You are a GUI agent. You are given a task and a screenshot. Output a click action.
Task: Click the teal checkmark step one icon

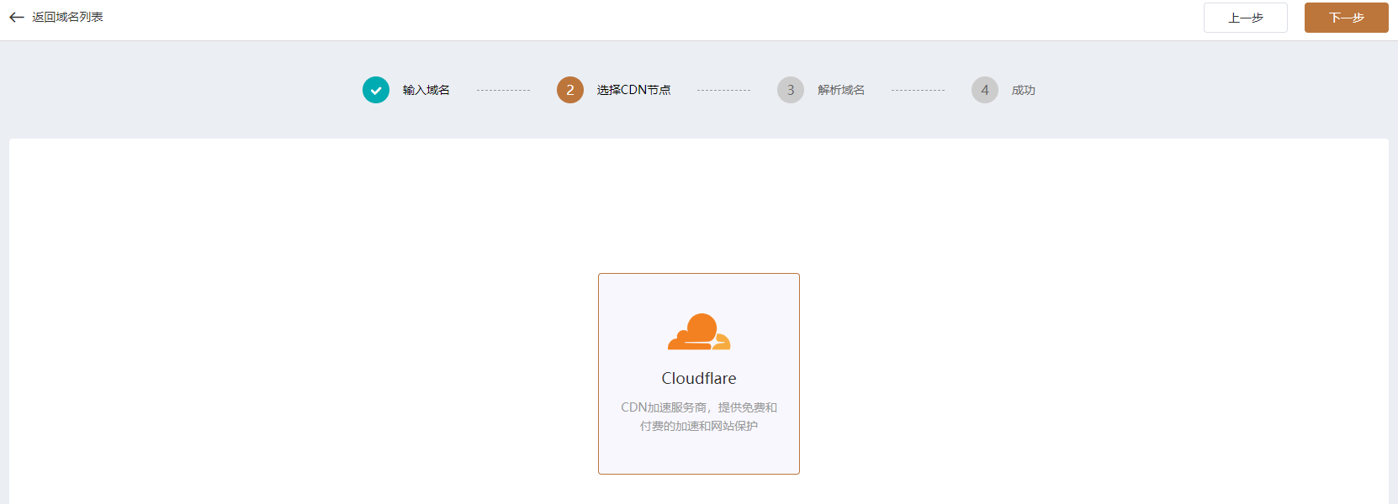pos(376,90)
